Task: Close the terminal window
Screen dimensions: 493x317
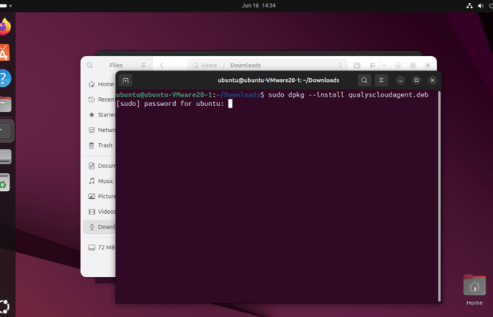Action: pyautogui.click(x=433, y=80)
